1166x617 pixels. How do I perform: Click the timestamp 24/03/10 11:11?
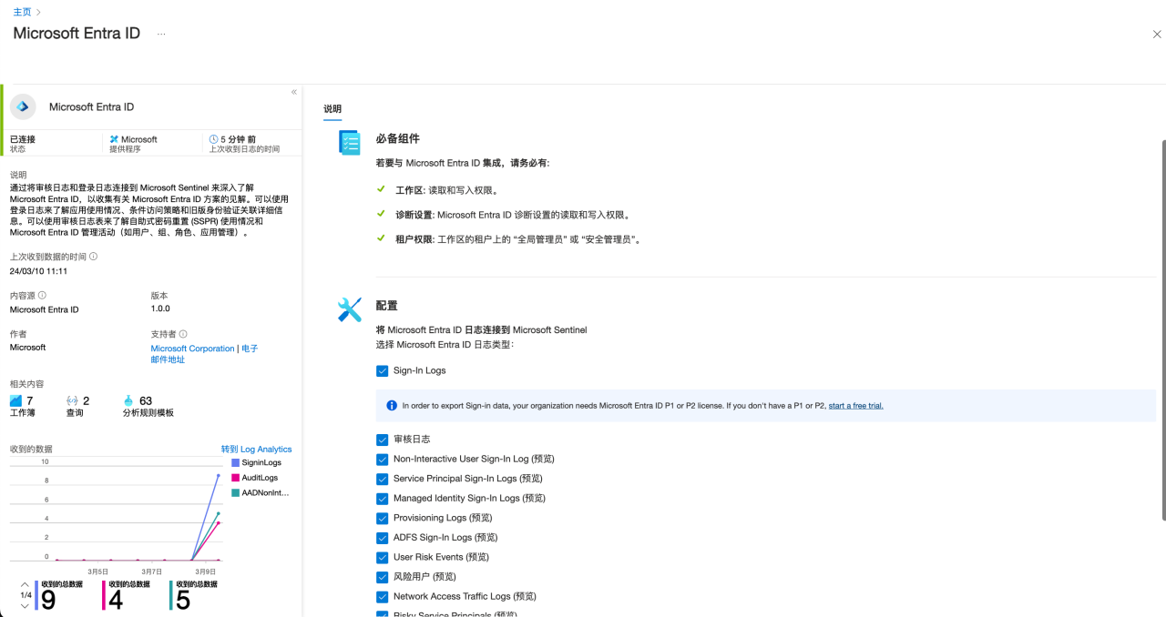point(38,271)
